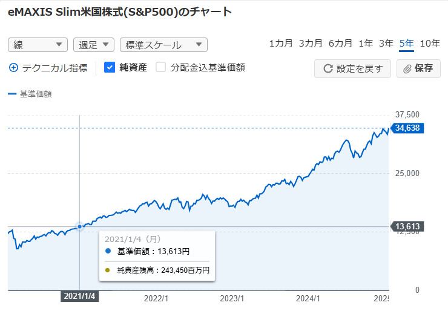Select the 1カ月 period tab

click(x=281, y=44)
